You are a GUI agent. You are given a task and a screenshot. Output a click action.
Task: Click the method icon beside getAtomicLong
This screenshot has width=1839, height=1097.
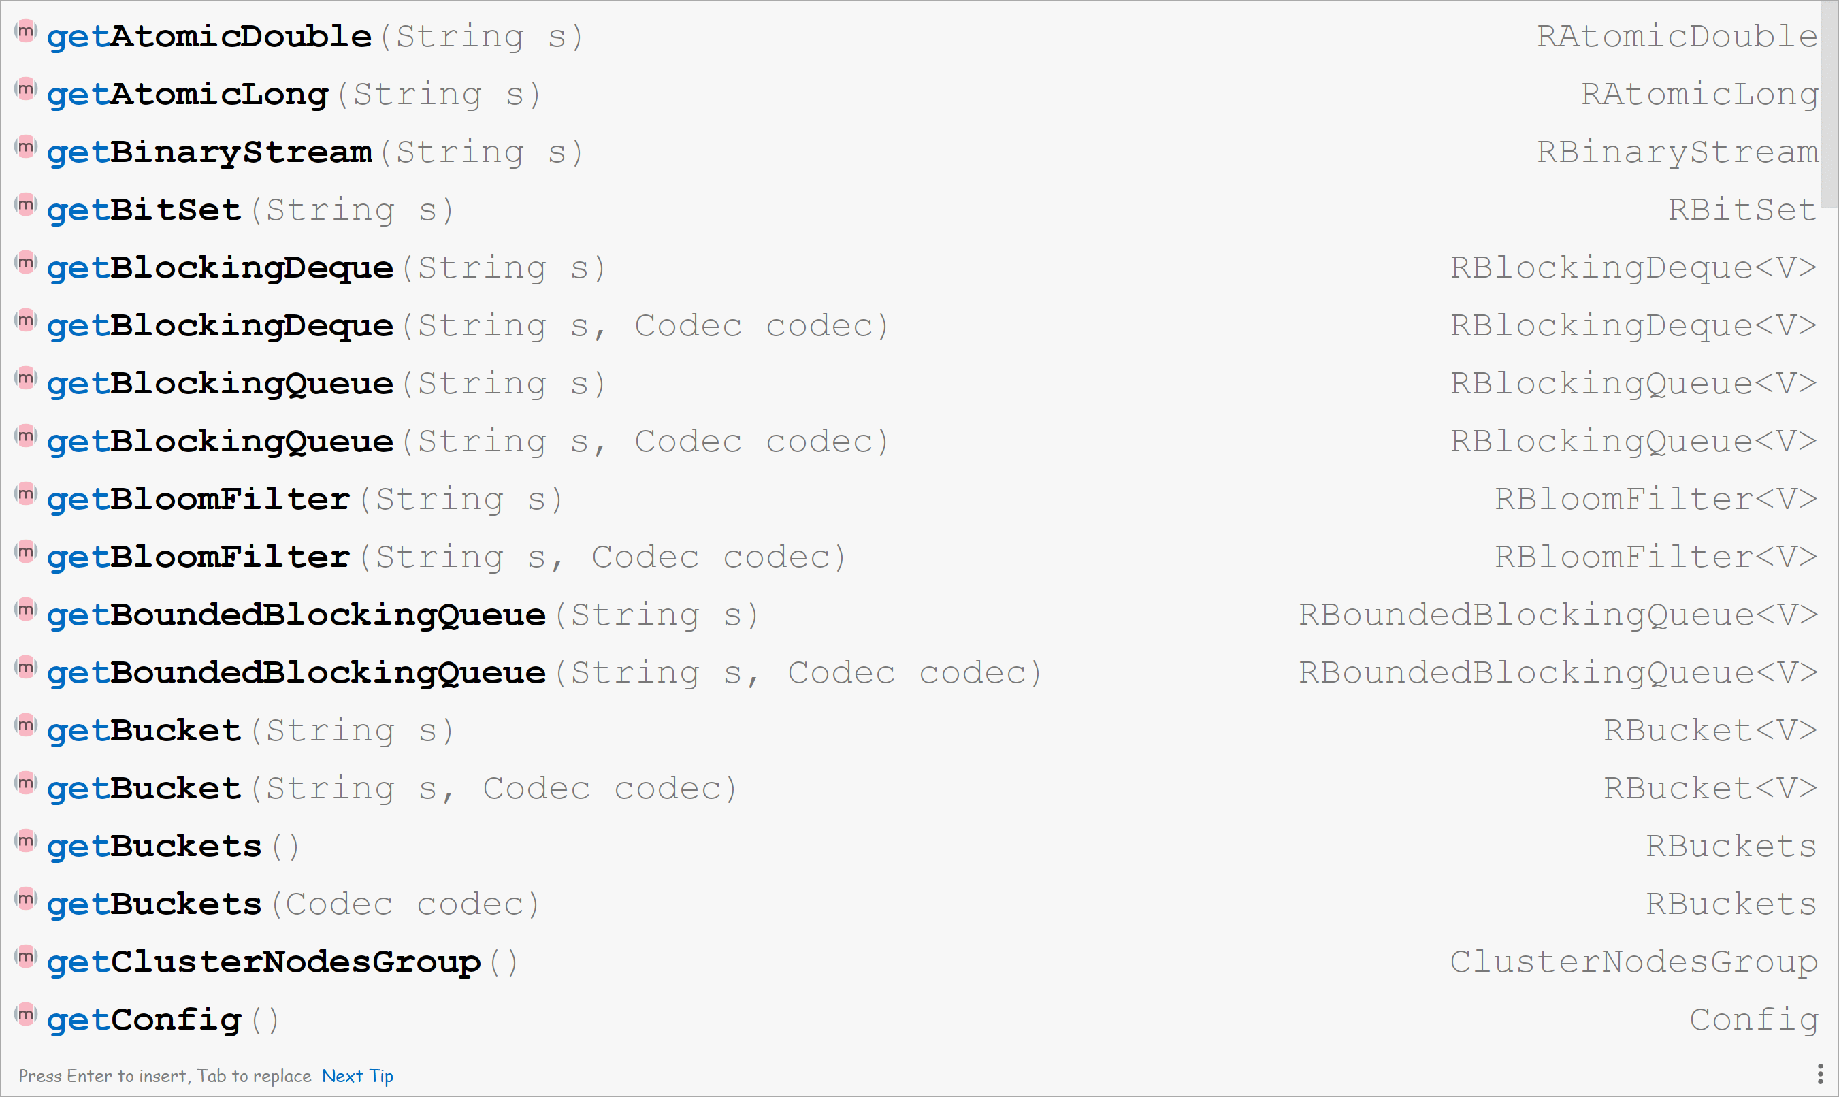pos(26,89)
